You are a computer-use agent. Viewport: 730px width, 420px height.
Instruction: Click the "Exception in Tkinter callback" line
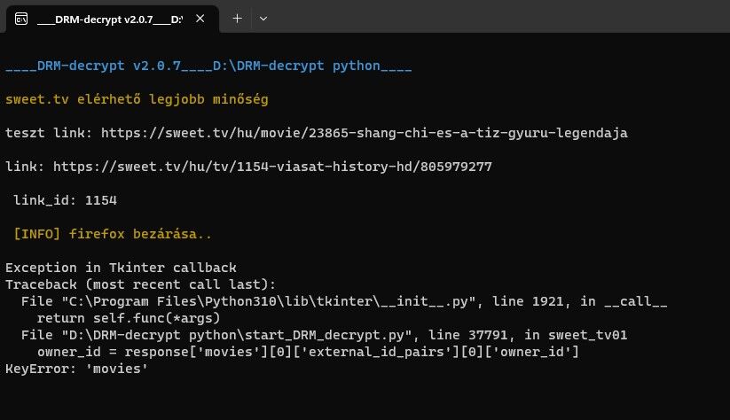coord(121,268)
